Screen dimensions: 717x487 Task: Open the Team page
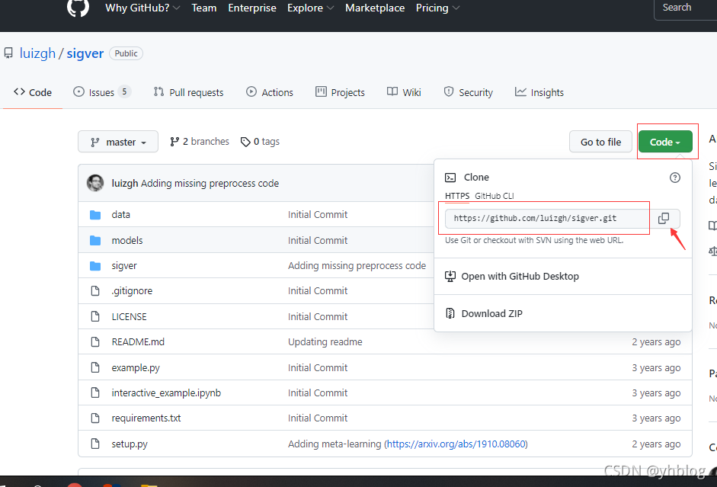204,8
